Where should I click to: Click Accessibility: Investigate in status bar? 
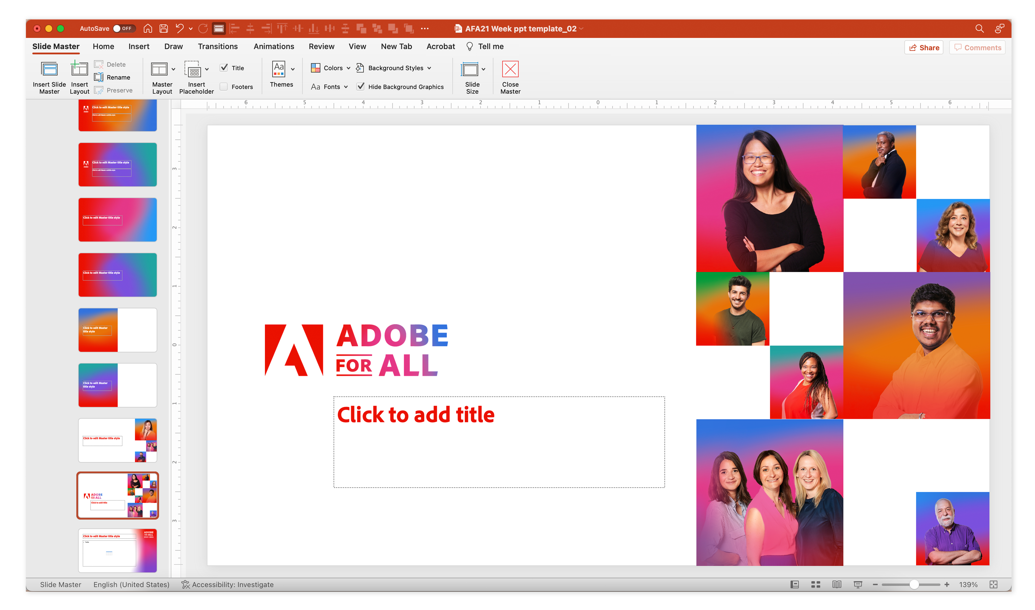(x=227, y=584)
